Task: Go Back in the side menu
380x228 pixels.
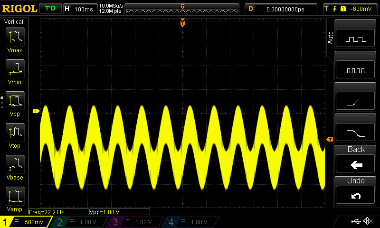Action: point(355,160)
